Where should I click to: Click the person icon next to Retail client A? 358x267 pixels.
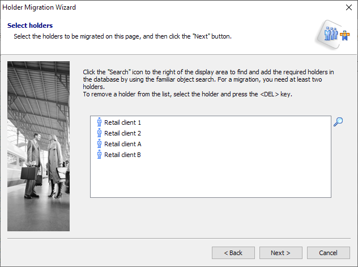click(99, 144)
